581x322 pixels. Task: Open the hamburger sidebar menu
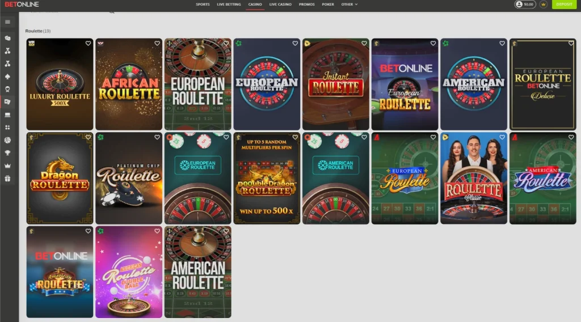pos(7,22)
